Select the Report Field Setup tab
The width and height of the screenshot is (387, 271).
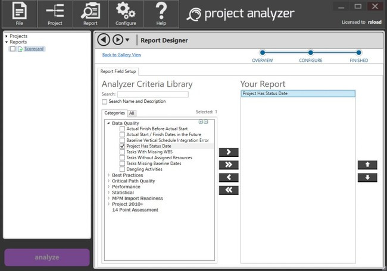(118, 71)
